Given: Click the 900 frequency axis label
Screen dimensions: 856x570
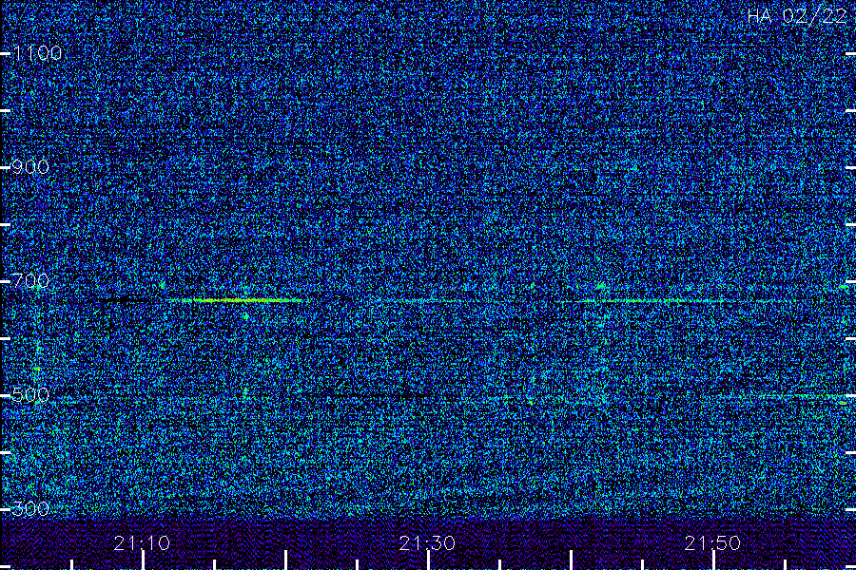Looking at the screenshot, I should [30, 167].
